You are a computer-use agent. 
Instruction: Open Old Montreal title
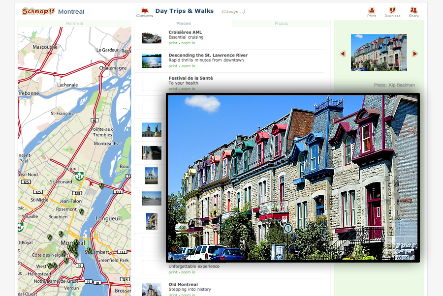click(183, 284)
